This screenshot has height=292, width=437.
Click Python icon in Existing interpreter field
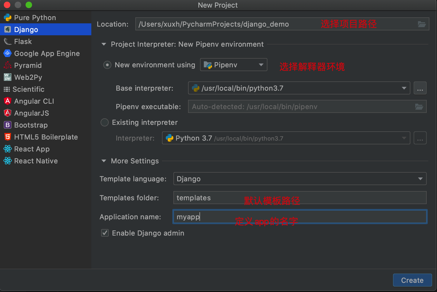pyautogui.click(x=170, y=138)
